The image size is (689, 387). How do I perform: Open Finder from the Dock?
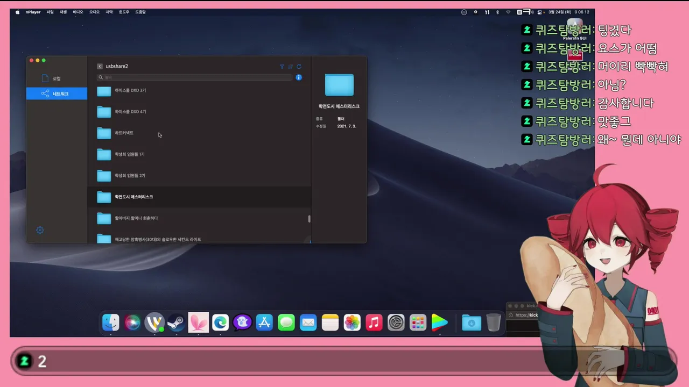111,322
